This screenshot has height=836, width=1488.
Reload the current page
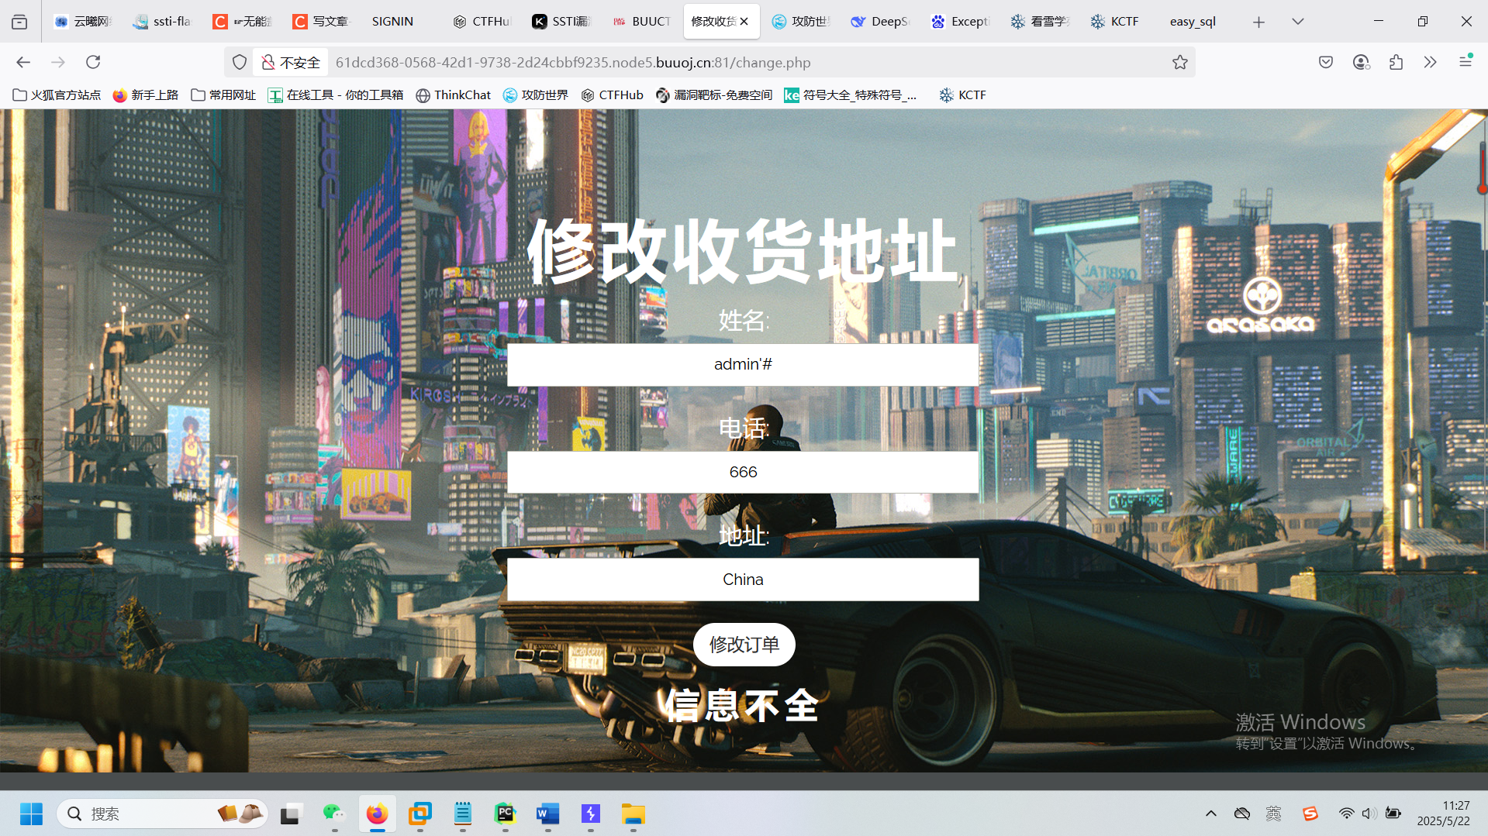point(93,62)
